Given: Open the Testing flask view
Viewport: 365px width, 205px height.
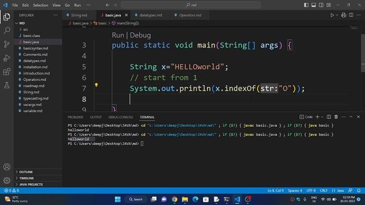Looking at the screenshot, I should (x=7, y=85).
